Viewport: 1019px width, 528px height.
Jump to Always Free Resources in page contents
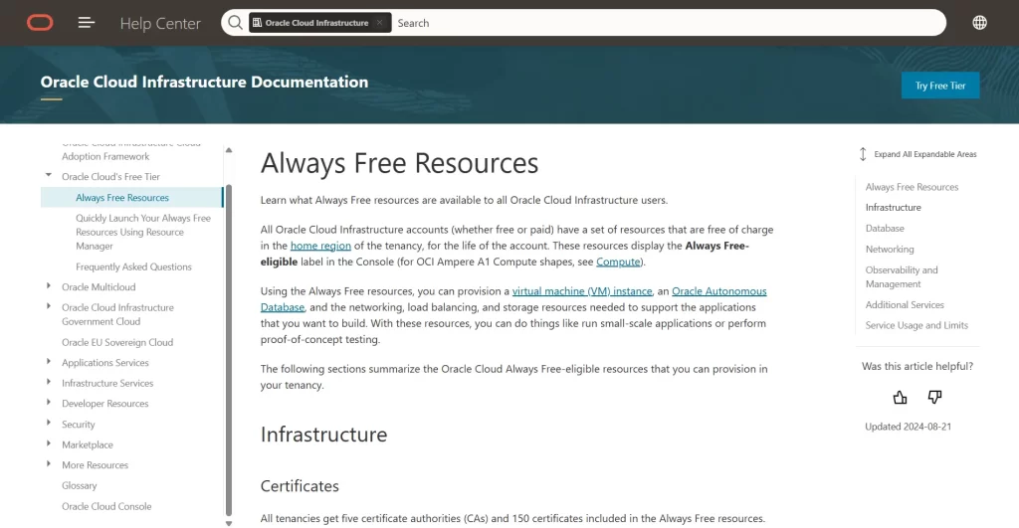(912, 187)
